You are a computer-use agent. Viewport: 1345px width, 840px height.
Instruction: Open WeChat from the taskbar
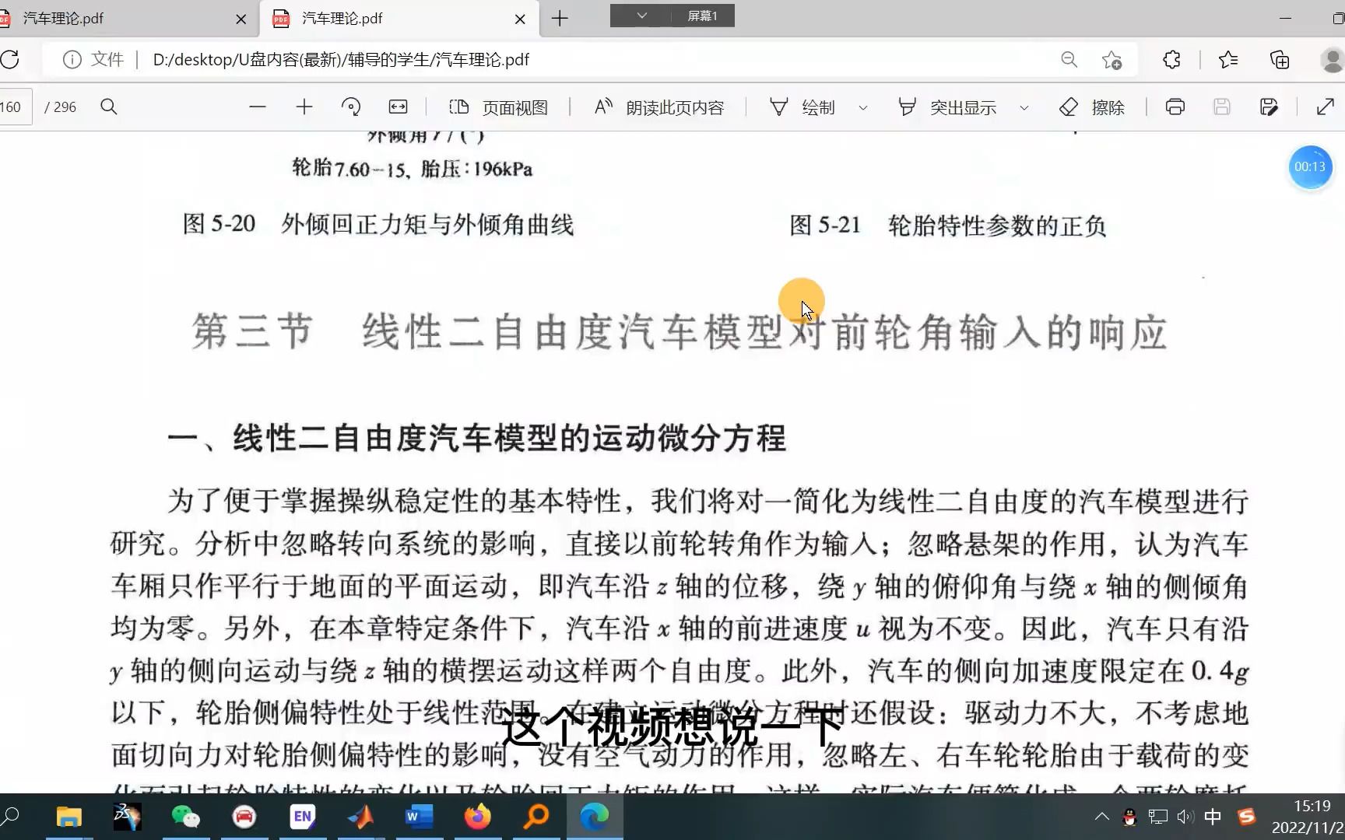pyautogui.click(x=186, y=817)
